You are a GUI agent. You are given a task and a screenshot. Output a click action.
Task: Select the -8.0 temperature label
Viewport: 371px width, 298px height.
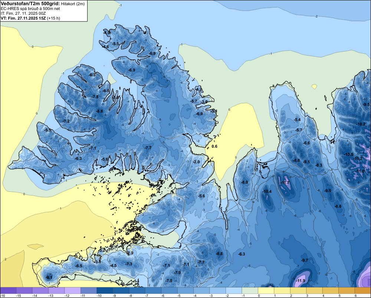(x=244, y=182)
